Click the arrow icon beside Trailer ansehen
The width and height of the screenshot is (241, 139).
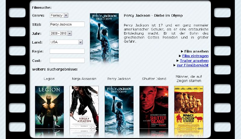point(177,61)
